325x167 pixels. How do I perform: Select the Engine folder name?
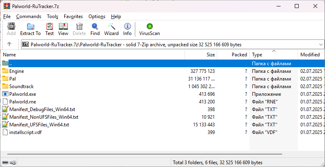coord(17,71)
